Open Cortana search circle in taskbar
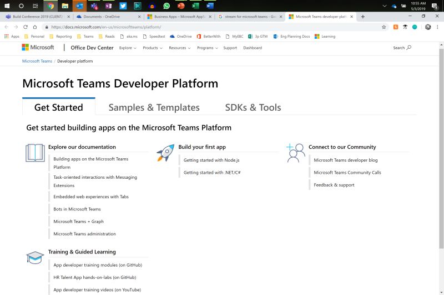This screenshot has width=444, height=295. pos(21,6)
